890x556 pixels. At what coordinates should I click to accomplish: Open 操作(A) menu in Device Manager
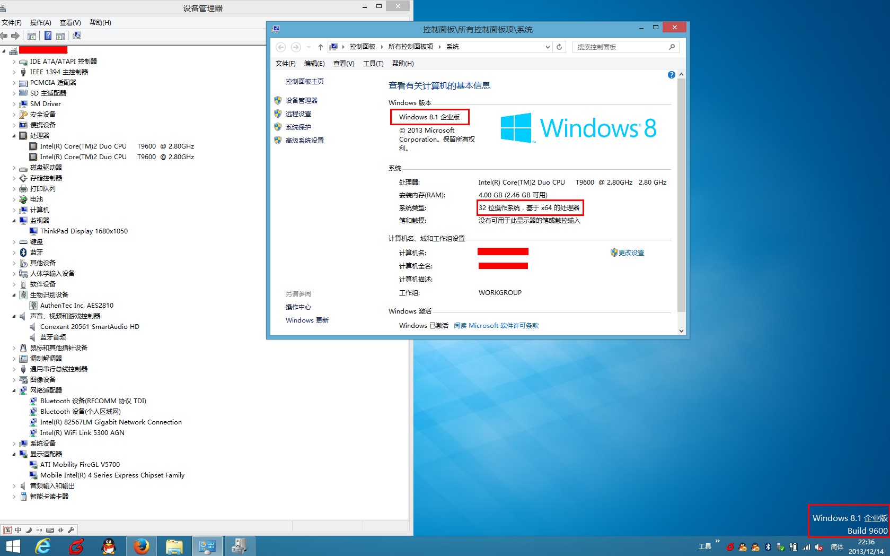pyautogui.click(x=41, y=22)
